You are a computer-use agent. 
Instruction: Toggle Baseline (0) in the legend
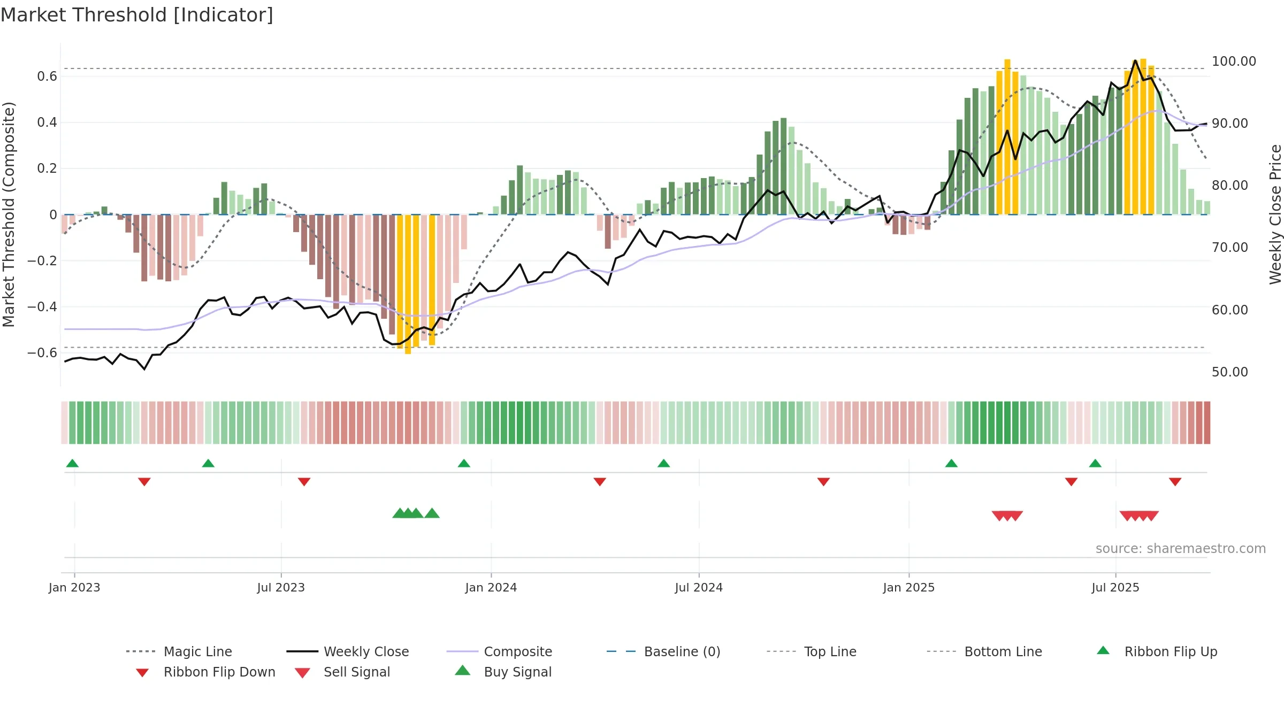pos(663,651)
